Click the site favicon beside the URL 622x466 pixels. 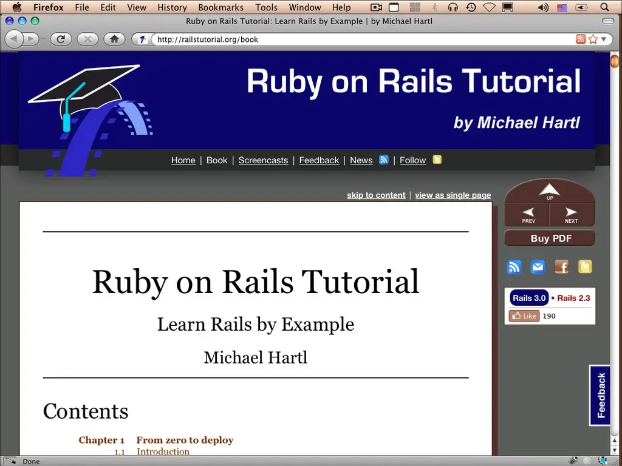point(142,39)
